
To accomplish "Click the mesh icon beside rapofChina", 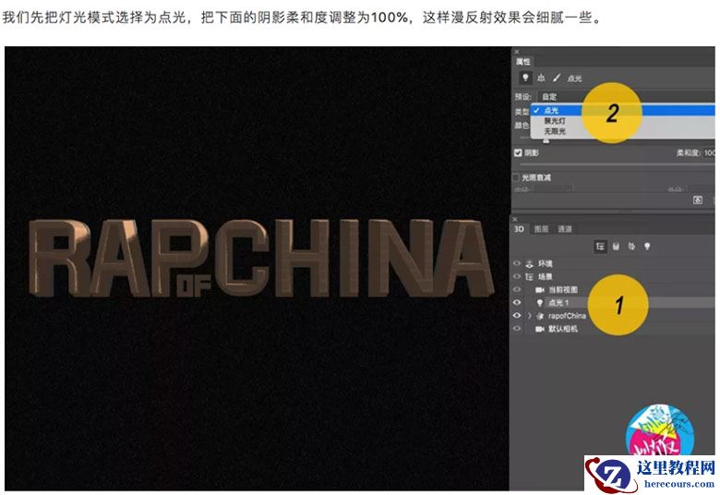I will coord(540,316).
